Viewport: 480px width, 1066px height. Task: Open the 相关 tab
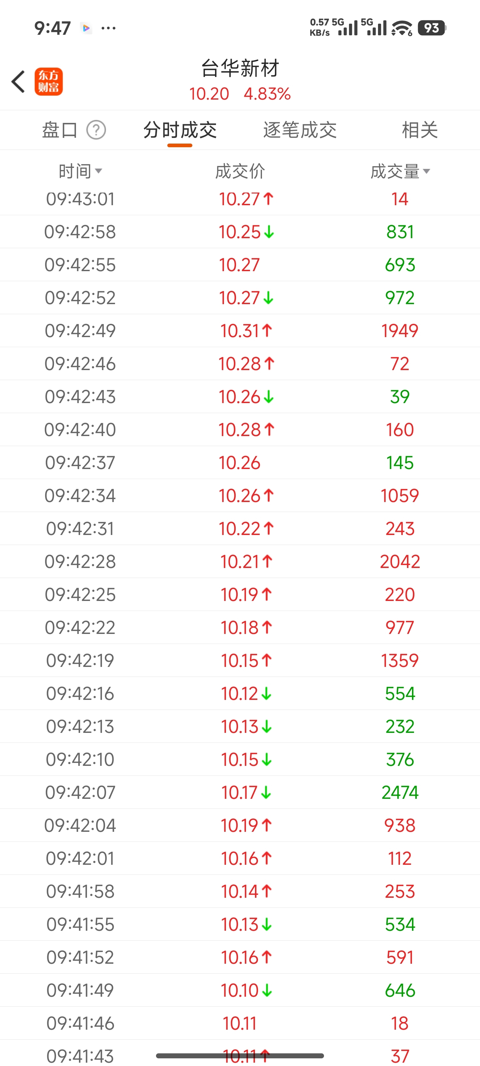420,130
